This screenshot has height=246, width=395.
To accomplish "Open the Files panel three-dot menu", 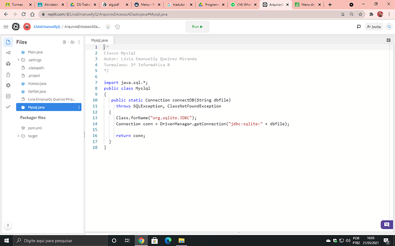I will 79,42.
